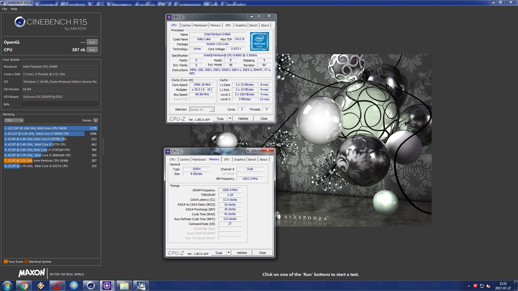Open the CPU ranking type dropdown
Screen dimensions: 518x291
(x=14, y=120)
